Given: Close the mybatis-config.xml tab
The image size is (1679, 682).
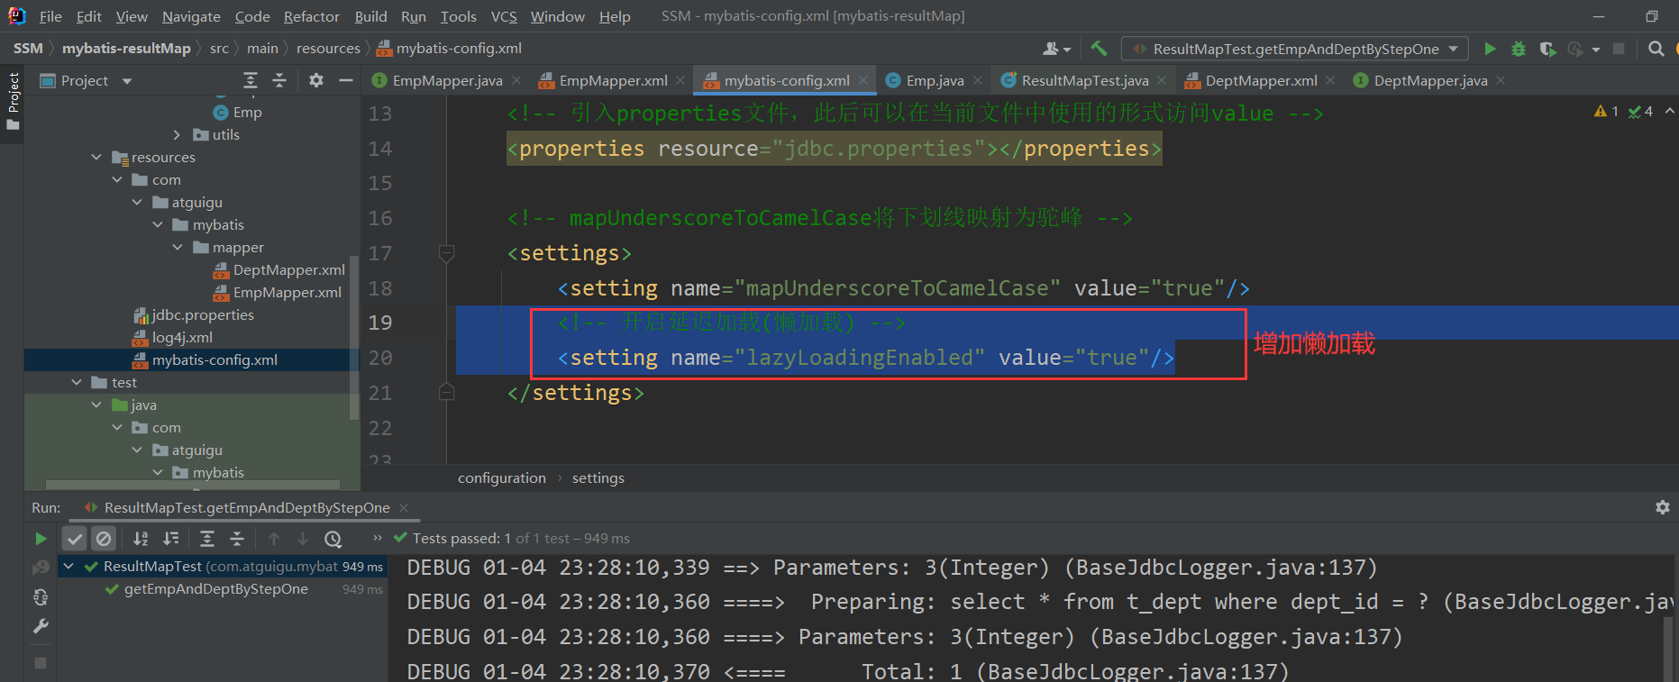Looking at the screenshot, I should [x=863, y=80].
